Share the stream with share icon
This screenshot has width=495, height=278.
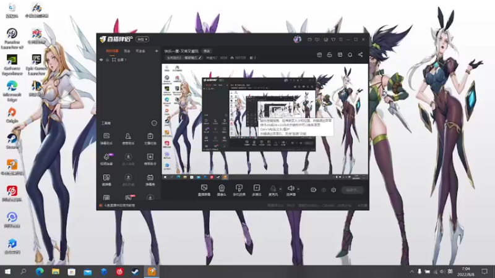(x=360, y=55)
